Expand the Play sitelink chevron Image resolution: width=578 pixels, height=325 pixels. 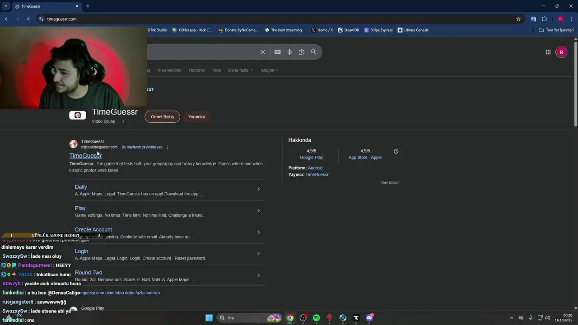point(258,211)
